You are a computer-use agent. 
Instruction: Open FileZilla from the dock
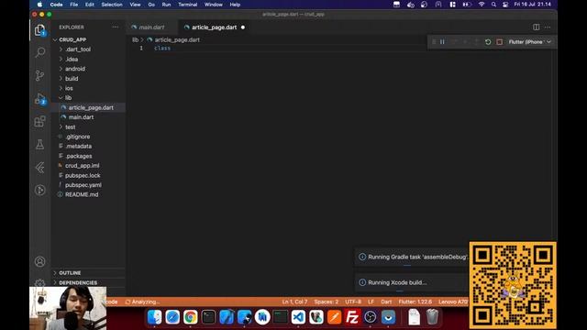[352, 317]
